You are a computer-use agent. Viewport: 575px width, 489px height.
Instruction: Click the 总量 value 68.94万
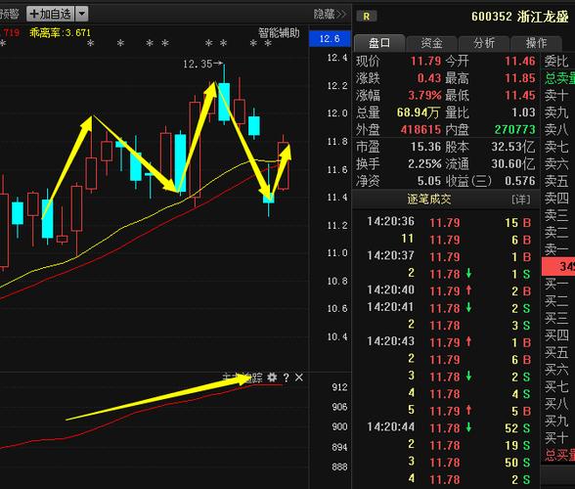point(419,112)
